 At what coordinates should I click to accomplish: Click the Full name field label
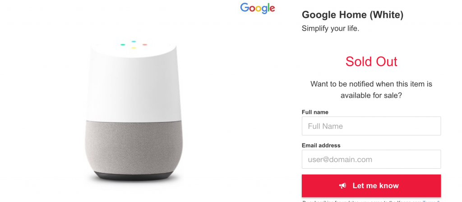(x=315, y=112)
